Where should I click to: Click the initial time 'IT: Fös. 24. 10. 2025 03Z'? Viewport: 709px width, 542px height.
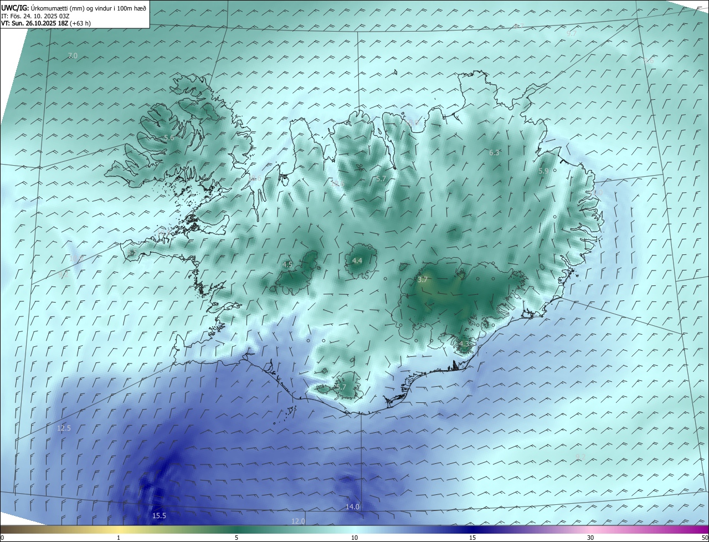36,16
